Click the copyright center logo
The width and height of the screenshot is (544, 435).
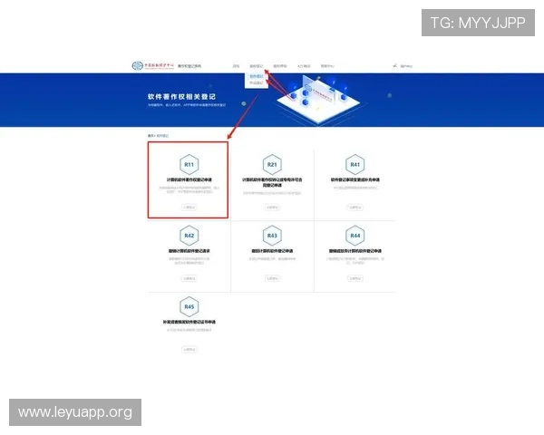[153, 65]
